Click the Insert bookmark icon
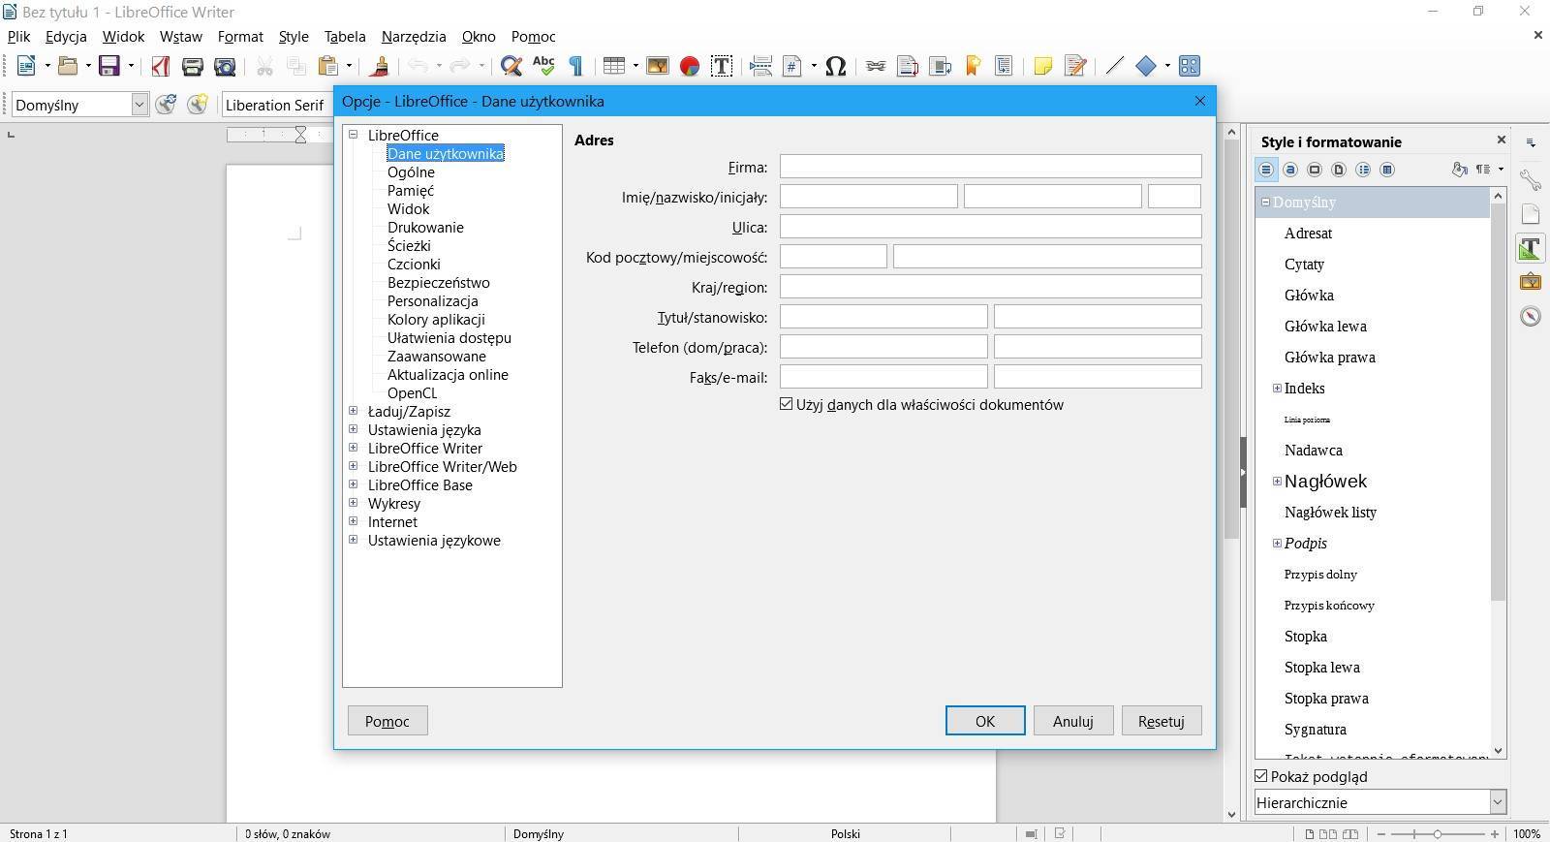The width and height of the screenshot is (1550, 842). pos(972,66)
